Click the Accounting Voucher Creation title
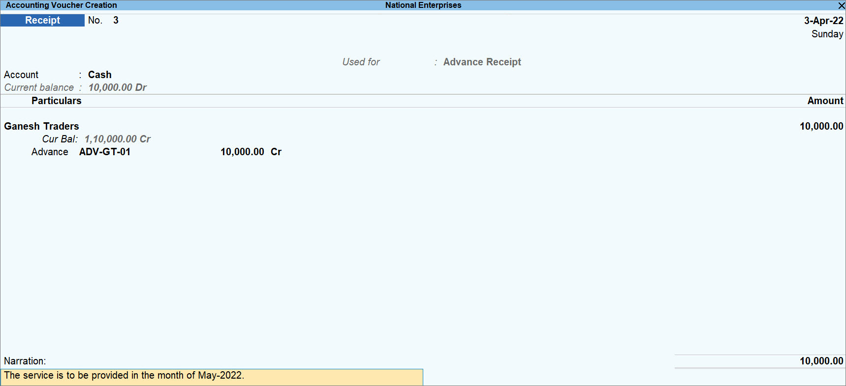The image size is (846, 386). 62,5
